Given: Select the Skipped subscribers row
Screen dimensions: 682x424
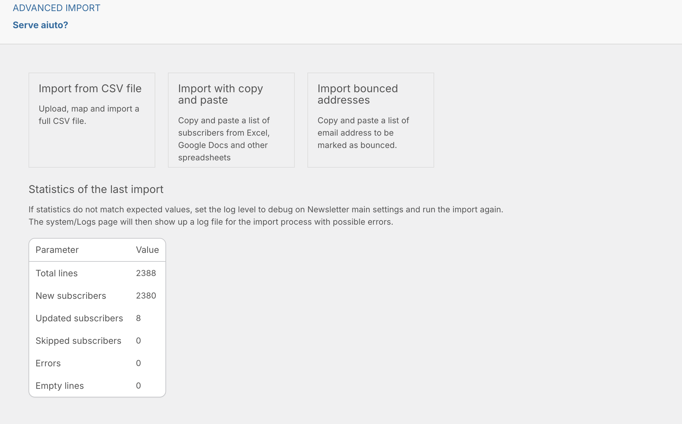Looking at the screenshot, I should click(x=97, y=341).
